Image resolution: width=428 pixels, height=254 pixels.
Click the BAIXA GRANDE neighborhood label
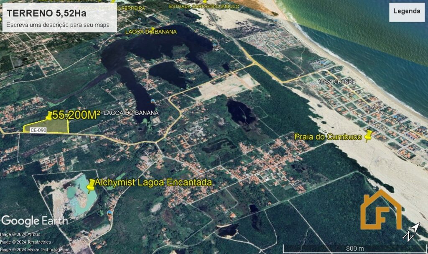[x=336, y=81]
